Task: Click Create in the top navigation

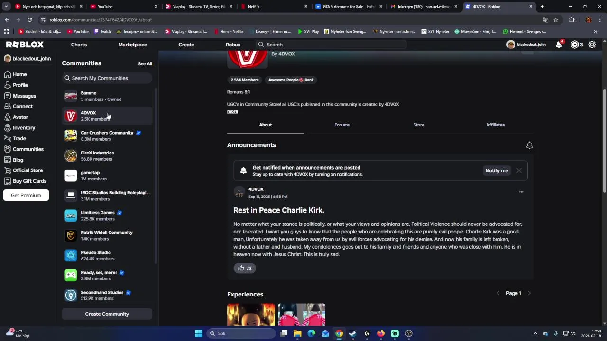Action: pyautogui.click(x=186, y=45)
